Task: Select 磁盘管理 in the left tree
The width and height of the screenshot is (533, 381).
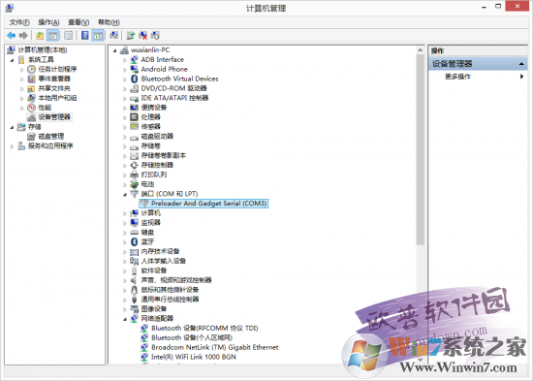Action: [x=51, y=136]
